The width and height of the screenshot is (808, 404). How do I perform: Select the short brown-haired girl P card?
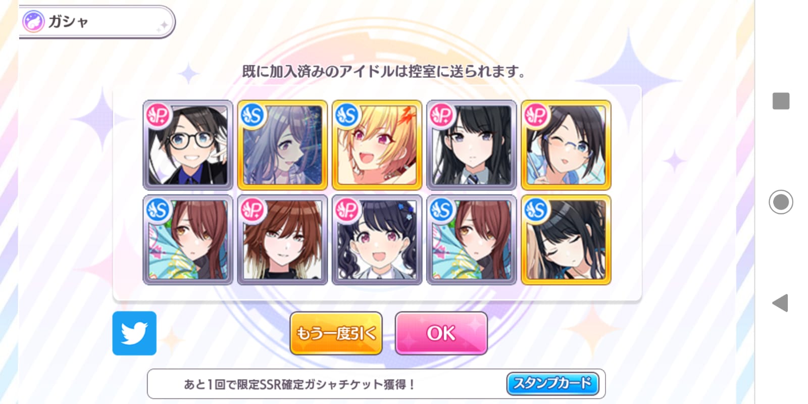coord(282,240)
